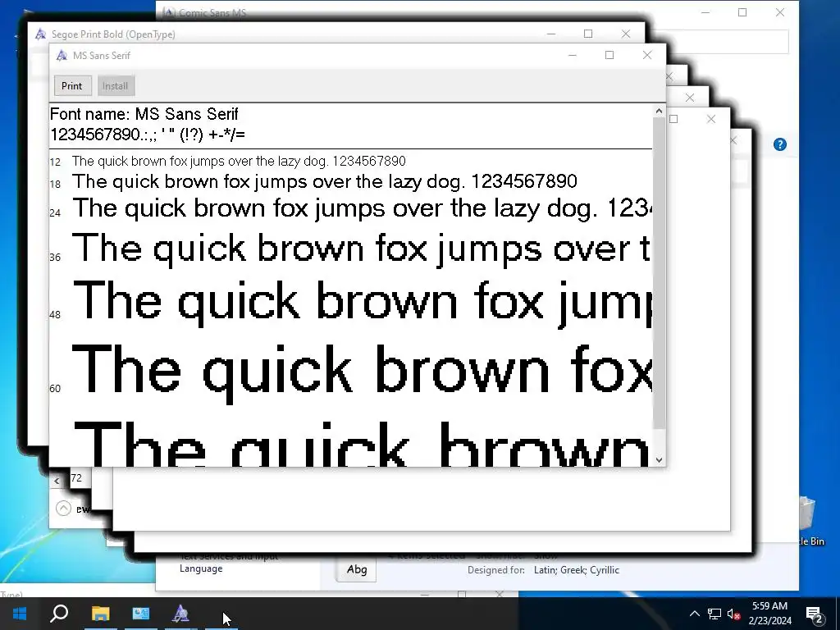Click the MS Sans Serif title bar font icon
The image size is (840, 630).
[62, 55]
